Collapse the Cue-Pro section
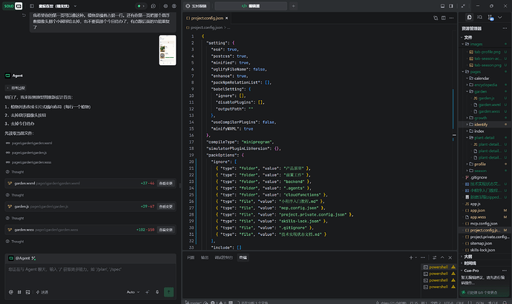The image size is (512, 304). tap(471, 271)
